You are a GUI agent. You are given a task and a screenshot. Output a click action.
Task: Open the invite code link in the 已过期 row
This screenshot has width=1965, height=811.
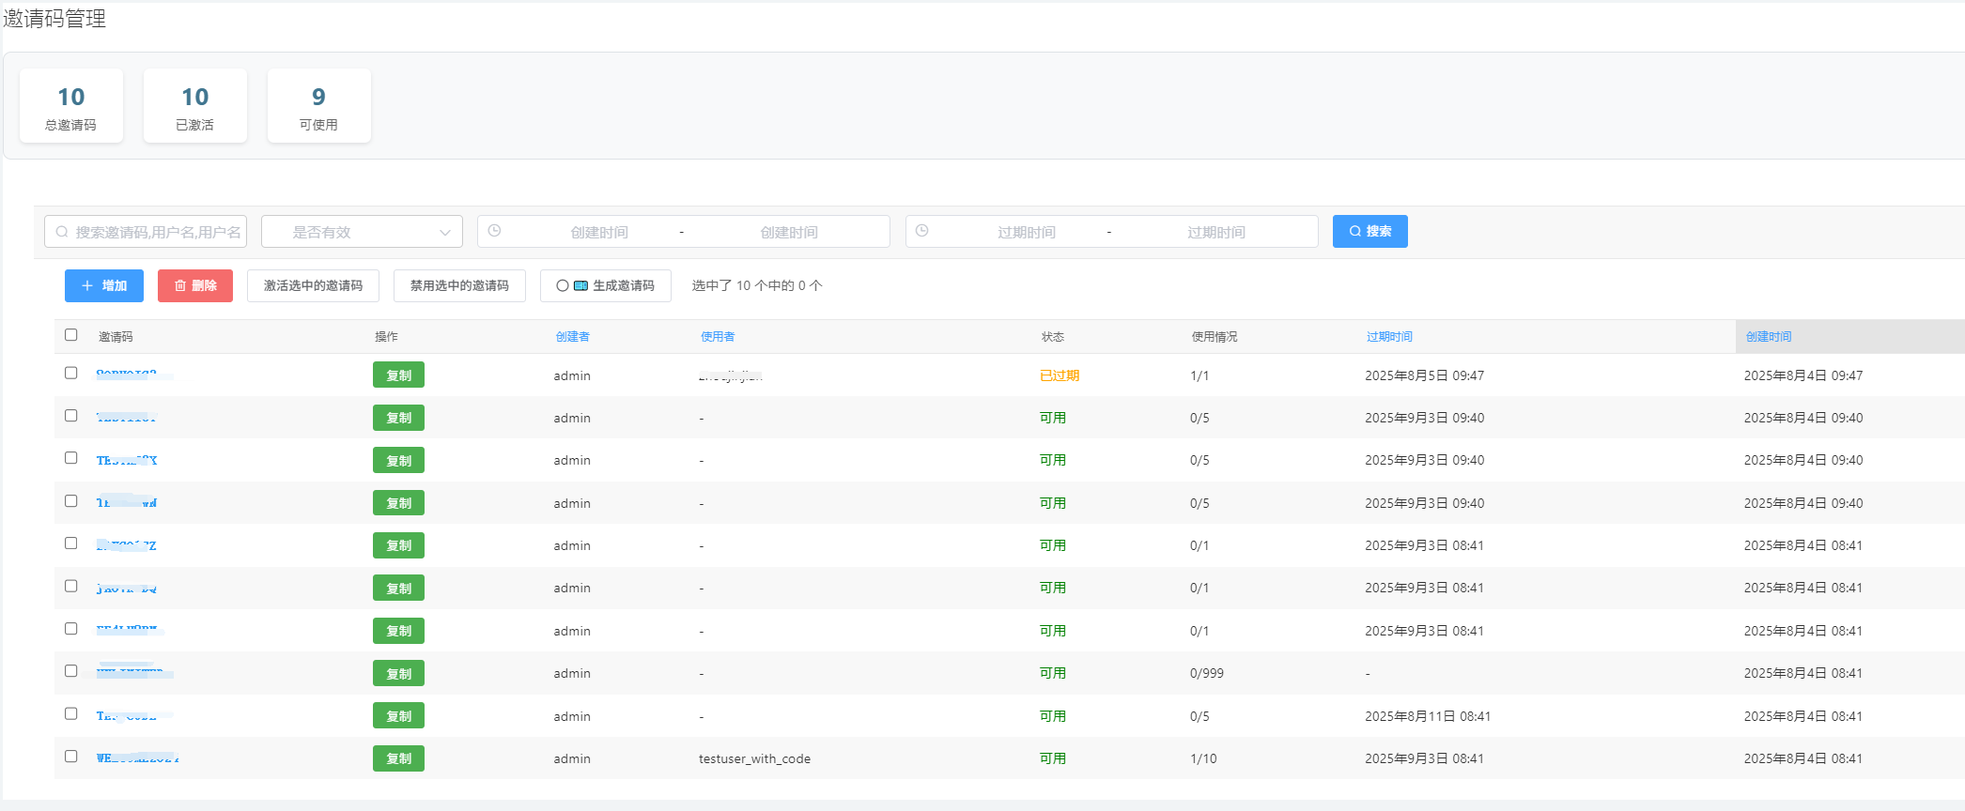[x=129, y=375]
